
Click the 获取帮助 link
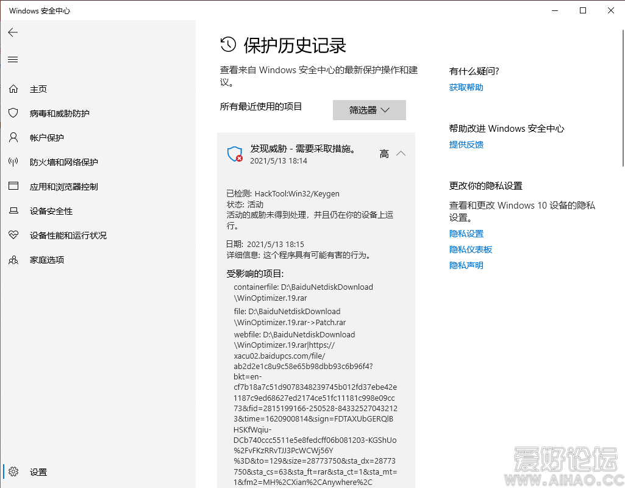(466, 87)
